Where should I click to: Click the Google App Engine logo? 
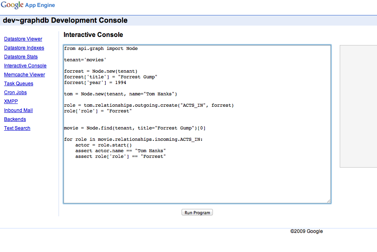(28, 5)
